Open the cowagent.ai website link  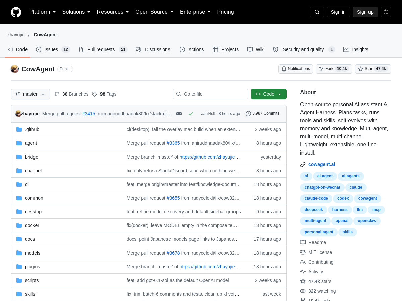point(322,164)
